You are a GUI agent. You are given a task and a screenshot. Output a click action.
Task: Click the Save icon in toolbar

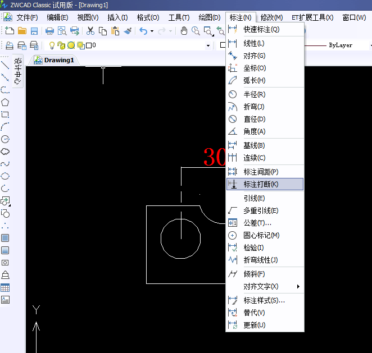tap(34, 31)
